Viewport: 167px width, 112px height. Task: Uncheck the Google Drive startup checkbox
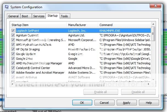[x=13, y=59]
